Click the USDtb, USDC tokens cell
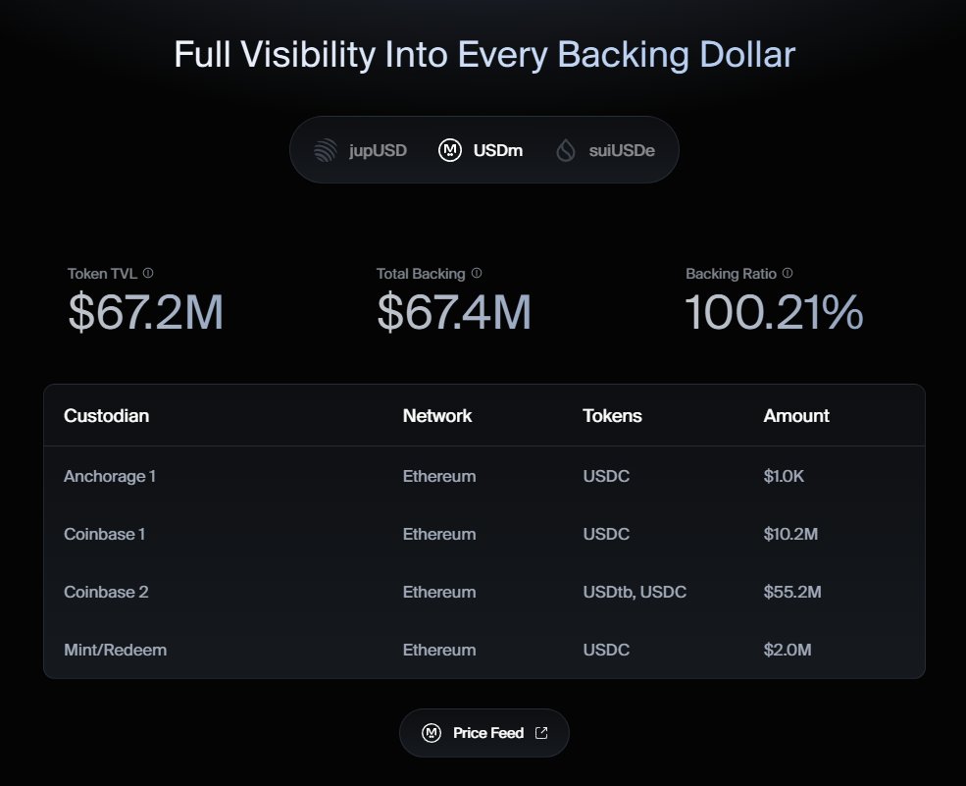966x786 pixels. (x=635, y=592)
